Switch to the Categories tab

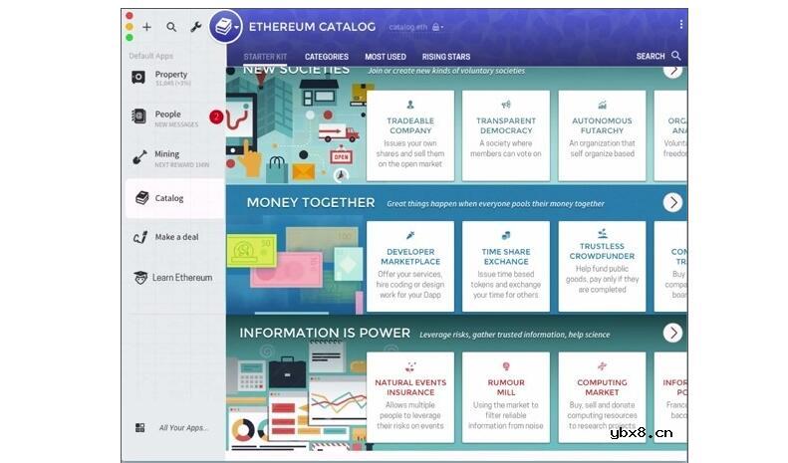[x=326, y=57]
